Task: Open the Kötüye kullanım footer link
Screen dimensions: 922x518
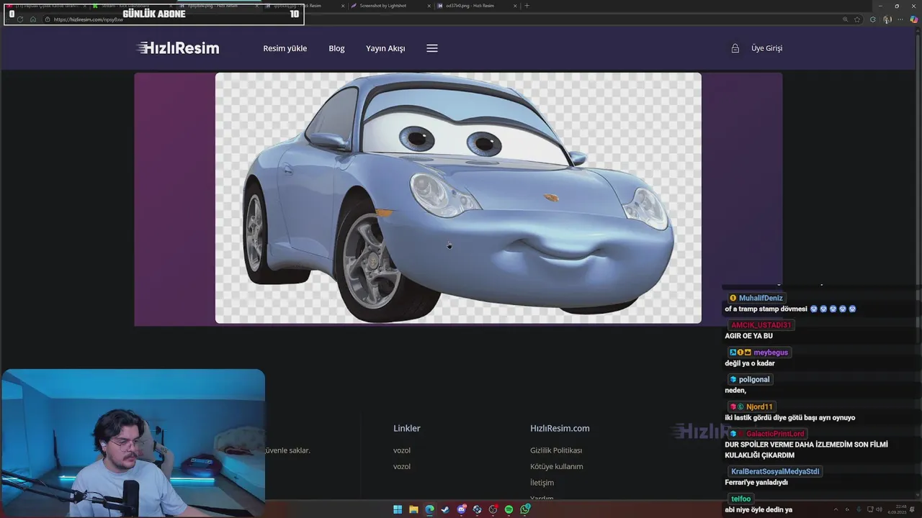Action: coord(557,466)
